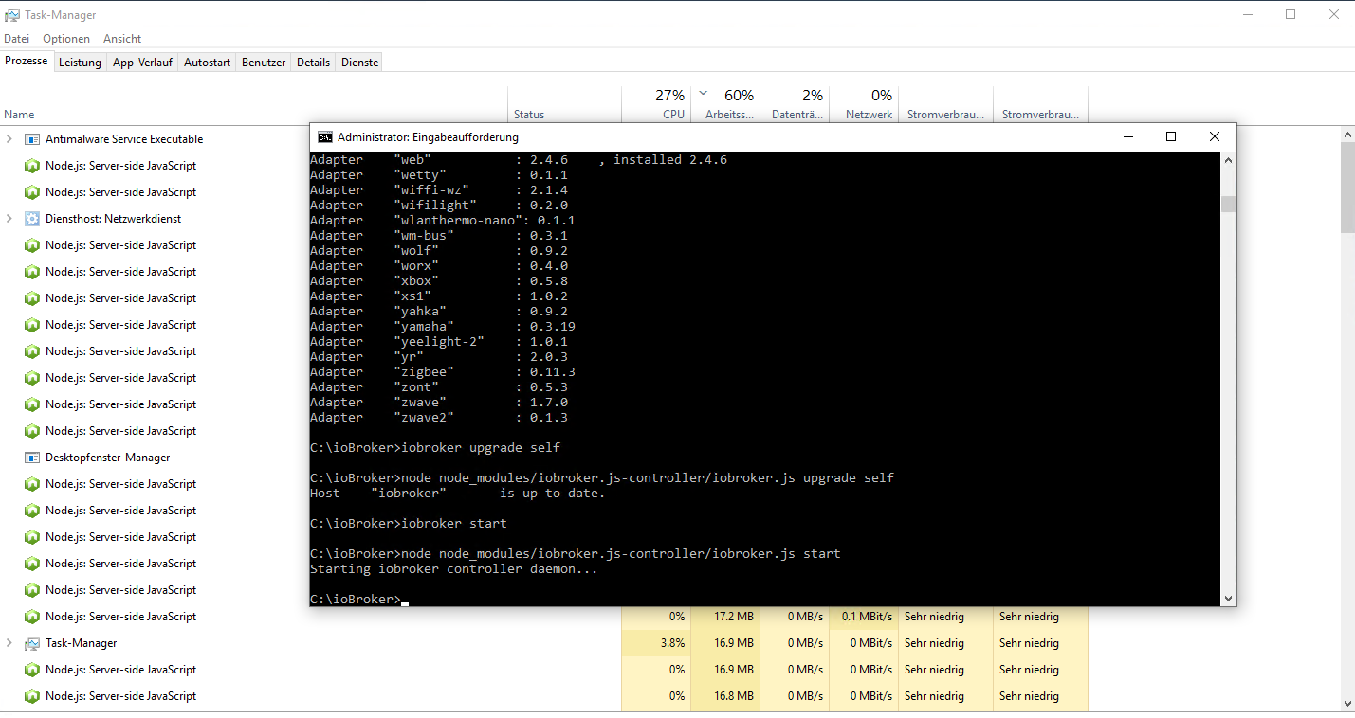Minimize the Task-Manager window
This screenshot has height=718, width=1355.
(1248, 15)
